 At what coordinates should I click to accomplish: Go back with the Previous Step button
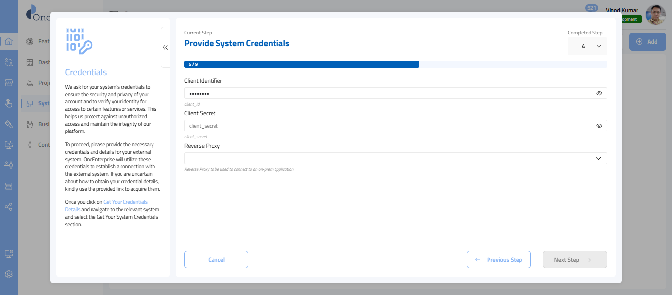click(498, 260)
